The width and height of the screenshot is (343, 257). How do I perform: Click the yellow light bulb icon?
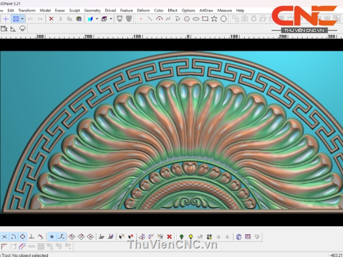point(190,236)
